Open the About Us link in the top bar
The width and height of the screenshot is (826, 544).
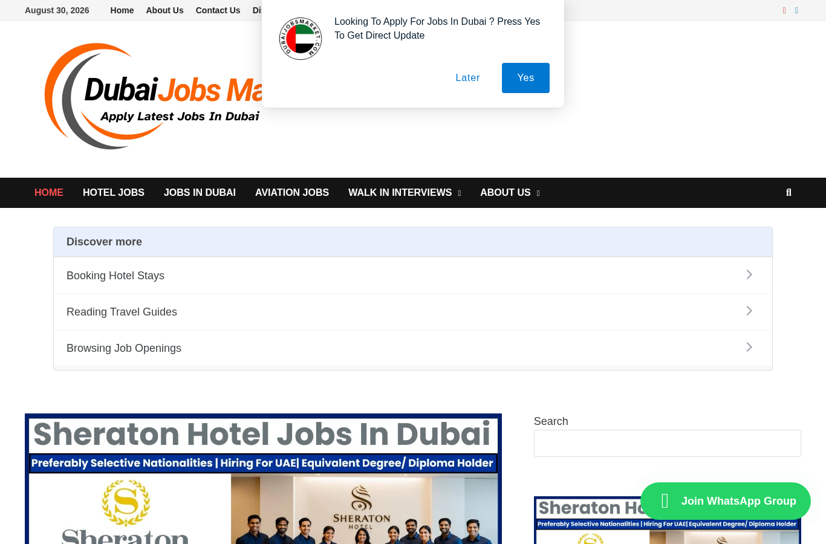pos(164,10)
